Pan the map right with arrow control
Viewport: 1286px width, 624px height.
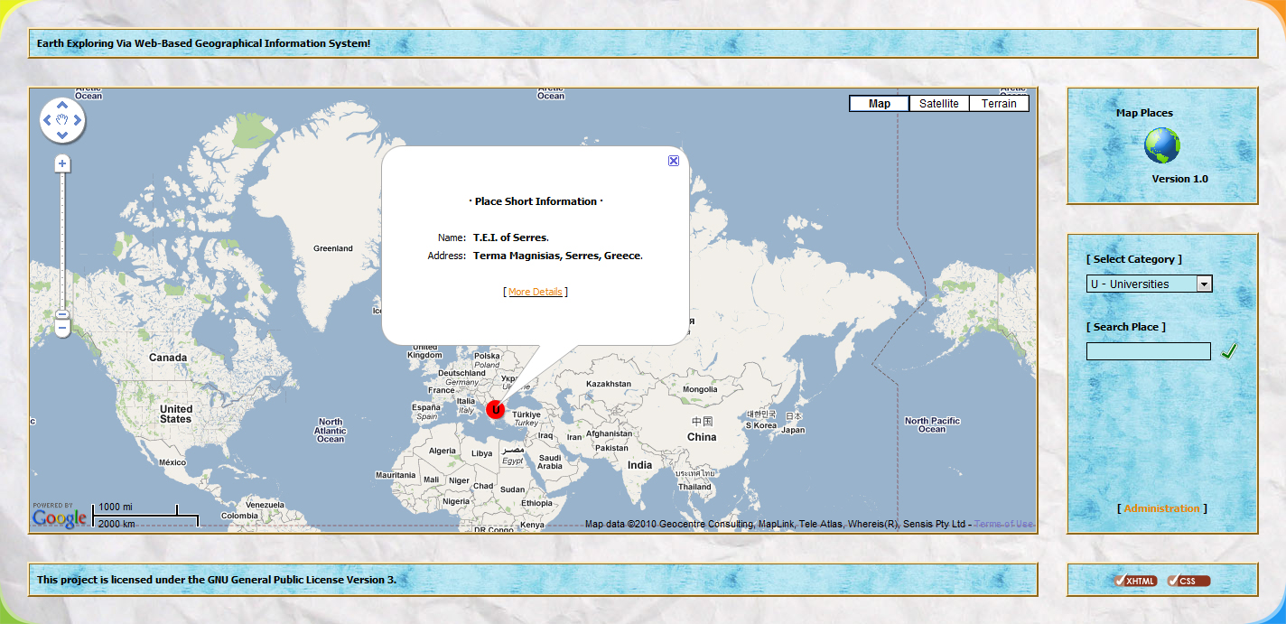click(78, 120)
